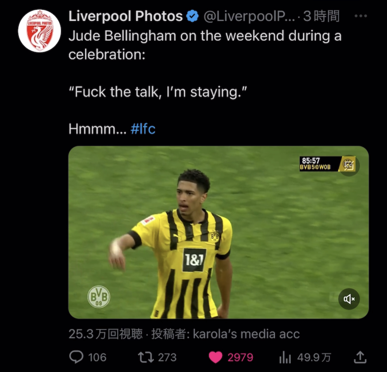Click the BVB 09 watermark logo in video
Viewport: 387px width, 372px height.
pos(99,297)
